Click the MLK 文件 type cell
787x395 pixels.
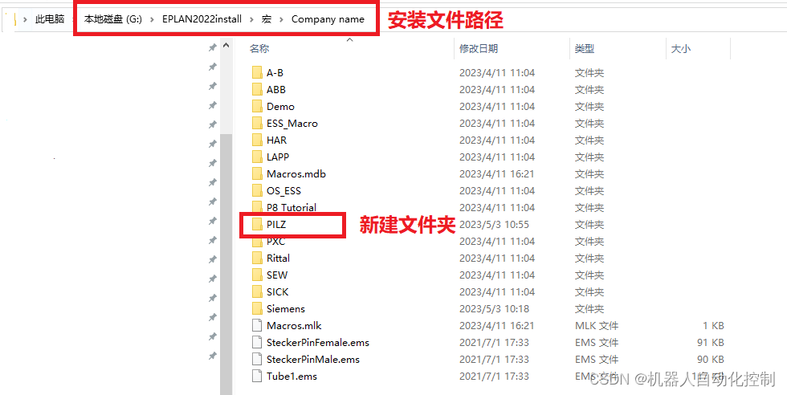pos(596,326)
